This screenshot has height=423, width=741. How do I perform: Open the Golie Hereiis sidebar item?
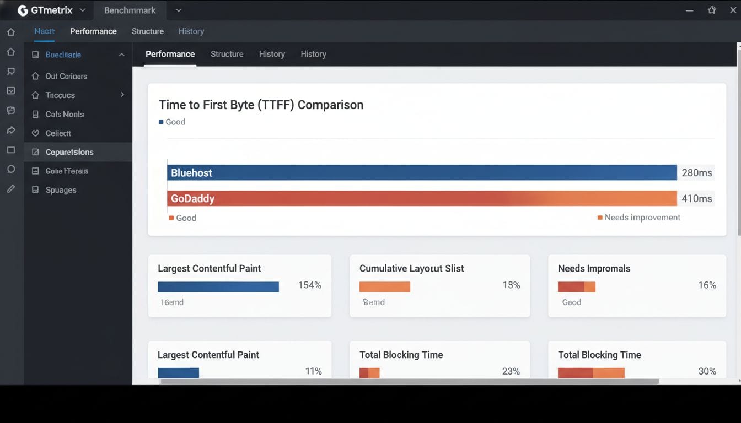click(78, 171)
